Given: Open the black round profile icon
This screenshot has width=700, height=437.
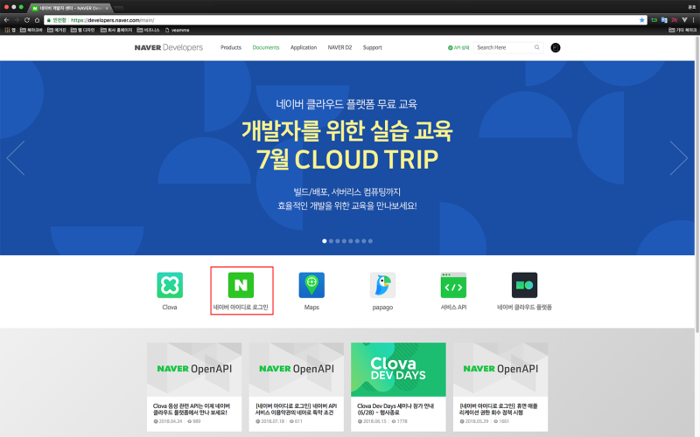Looking at the screenshot, I should pos(556,48).
